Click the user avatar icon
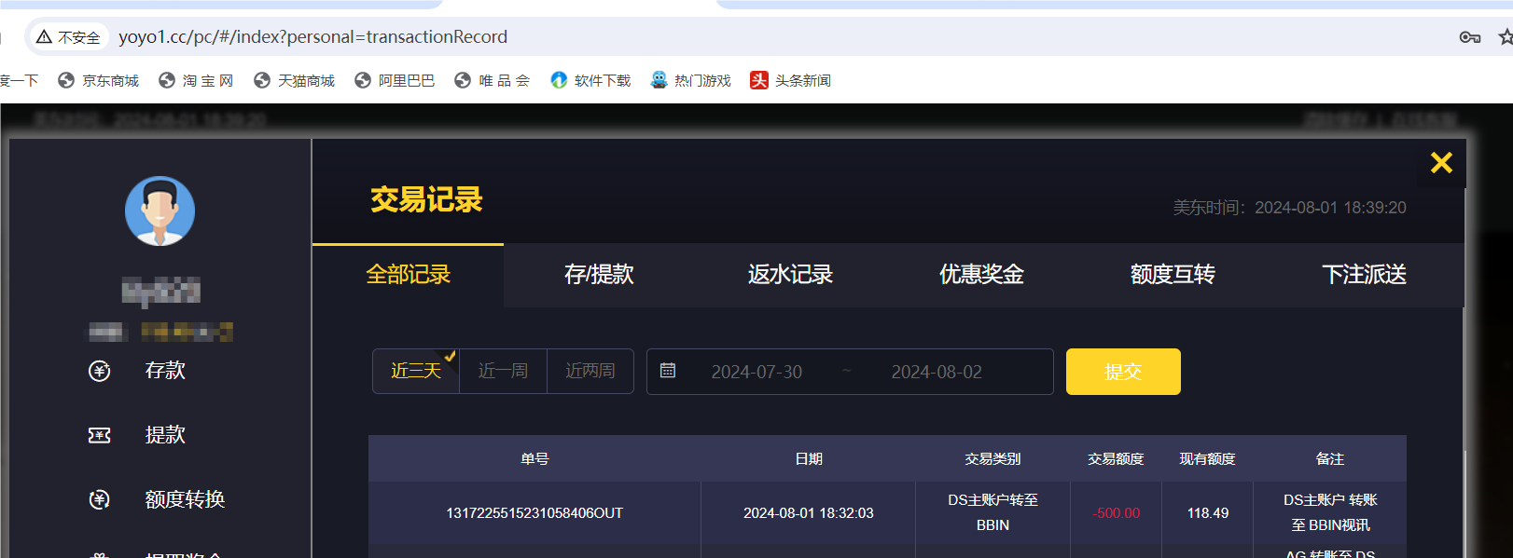The height and width of the screenshot is (558, 1513). pyautogui.click(x=160, y=211)
